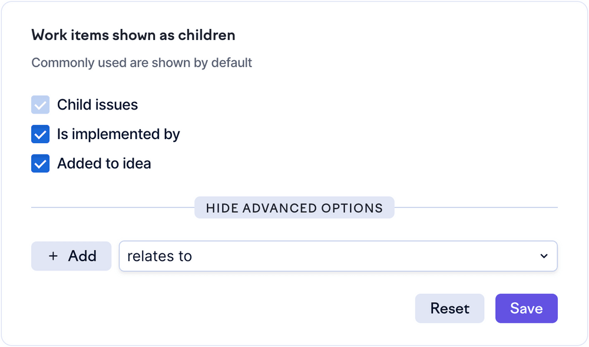Image resolution: width=589 pixels, height=347 pixels.
Task: Click the dropdown chevron arrow icon
Action: [543, 256]
